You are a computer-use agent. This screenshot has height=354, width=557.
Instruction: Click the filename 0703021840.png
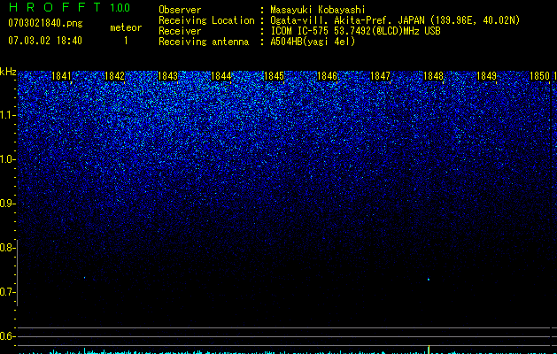(45, 24)
